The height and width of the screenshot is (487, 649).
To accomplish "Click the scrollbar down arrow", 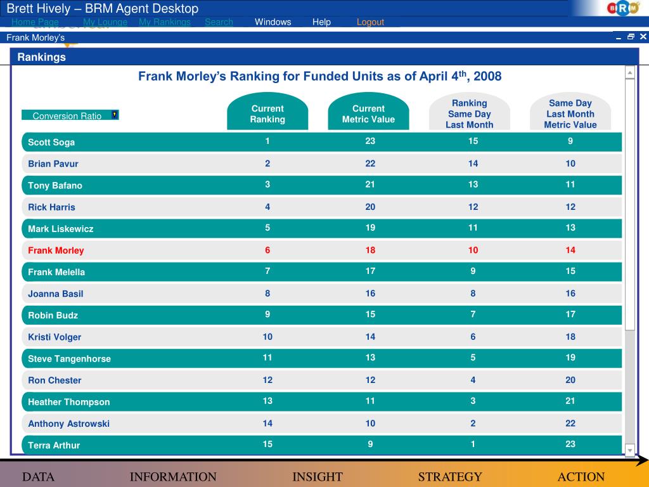I will coord(630,450).
